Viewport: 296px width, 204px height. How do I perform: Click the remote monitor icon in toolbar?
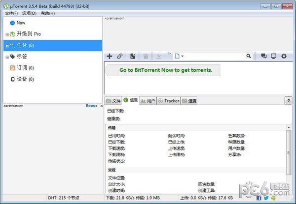tap(274, 56)
